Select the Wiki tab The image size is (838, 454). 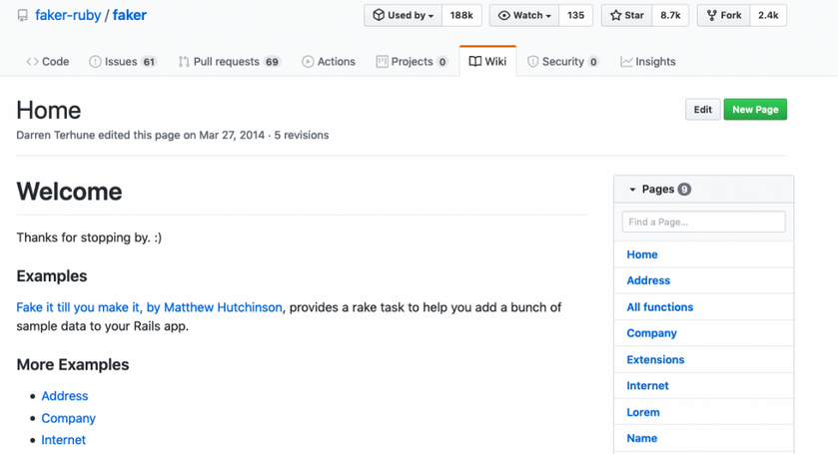(487, 62)
